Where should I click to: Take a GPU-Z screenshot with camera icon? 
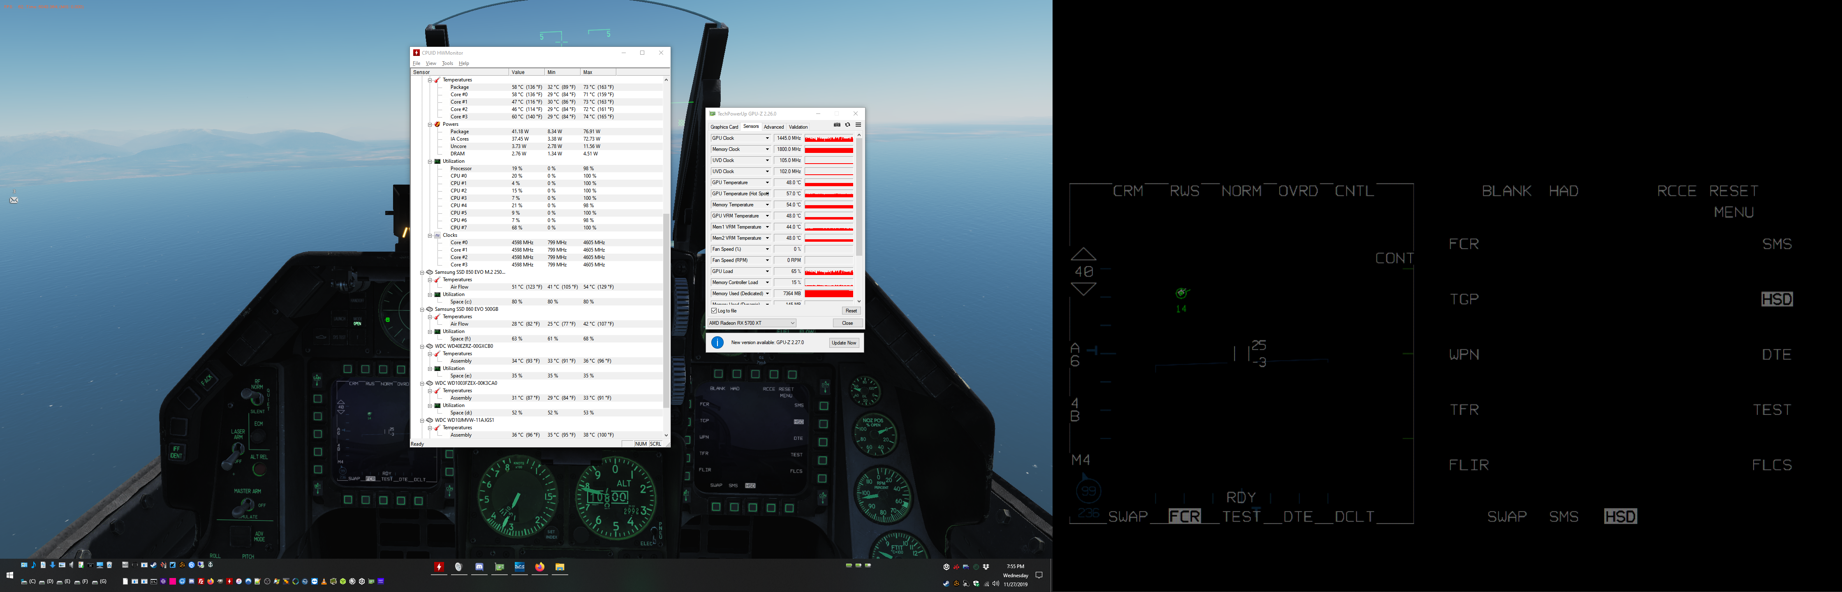838,125
